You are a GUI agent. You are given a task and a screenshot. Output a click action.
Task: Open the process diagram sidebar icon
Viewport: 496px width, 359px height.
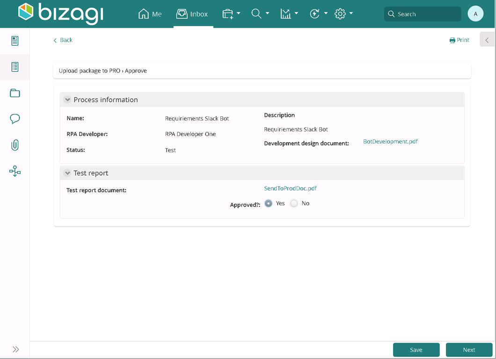click(15, 171)
